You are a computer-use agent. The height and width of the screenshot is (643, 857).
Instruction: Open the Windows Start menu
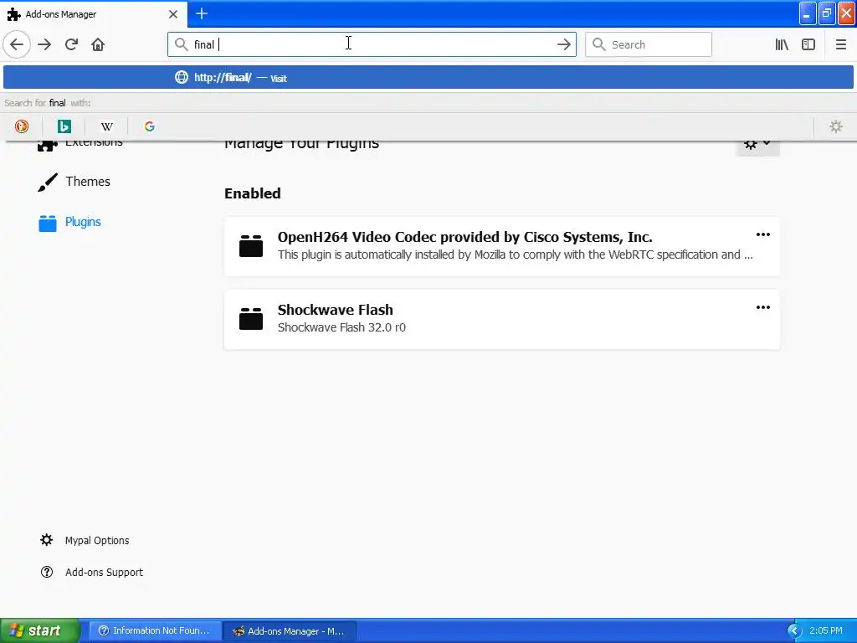pyautogui.click(x=40, y=630)
